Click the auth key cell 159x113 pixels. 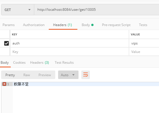pyautogui.click(x=69, y=43)
